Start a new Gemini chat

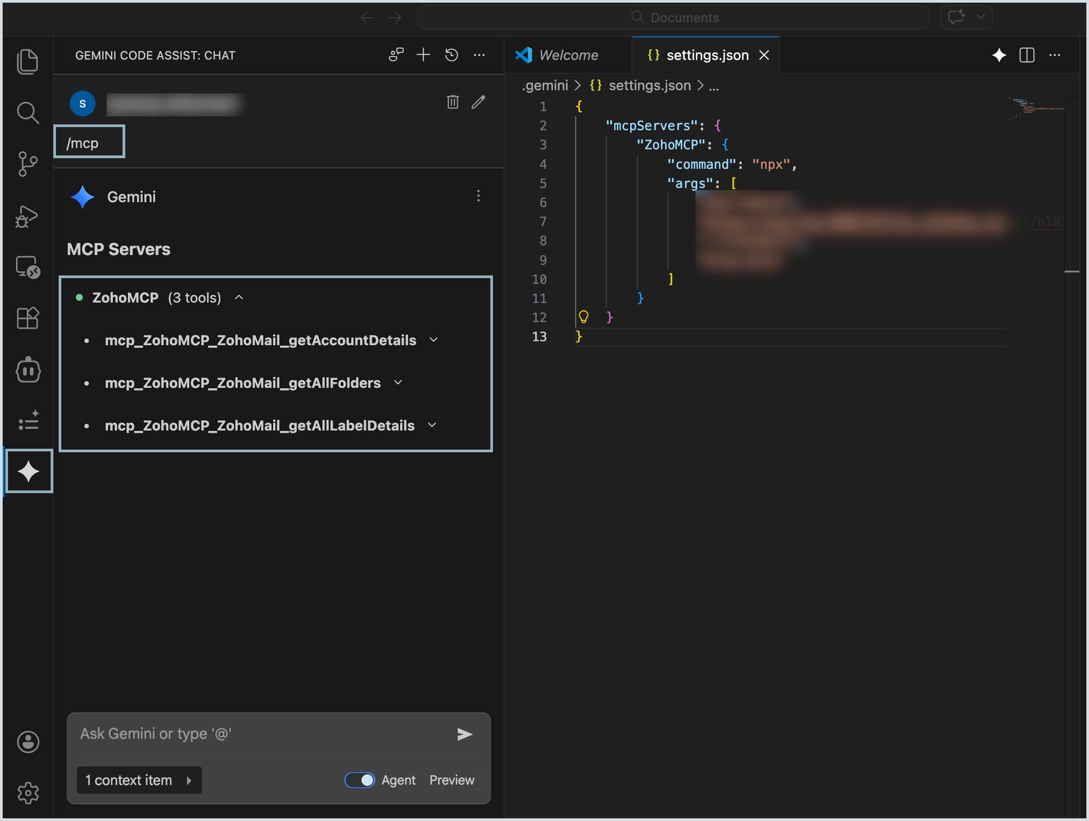(x=423, y=55)
